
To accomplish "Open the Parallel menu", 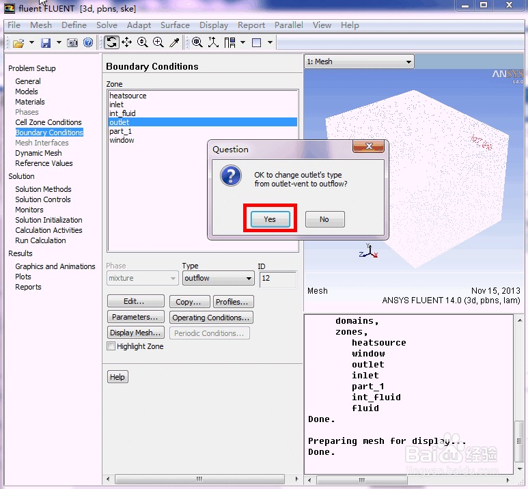I will 288,25.
